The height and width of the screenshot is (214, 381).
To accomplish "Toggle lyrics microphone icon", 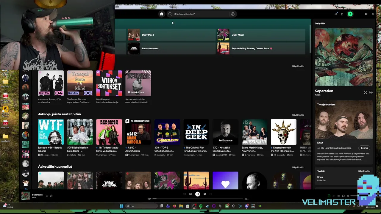I will click(334, 196).
